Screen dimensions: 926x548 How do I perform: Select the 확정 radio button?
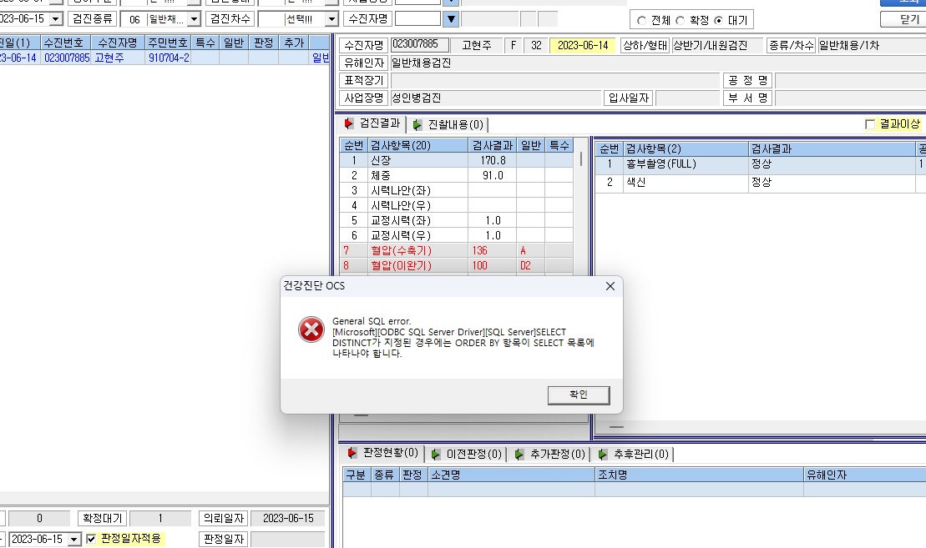(x=680, y=21)
